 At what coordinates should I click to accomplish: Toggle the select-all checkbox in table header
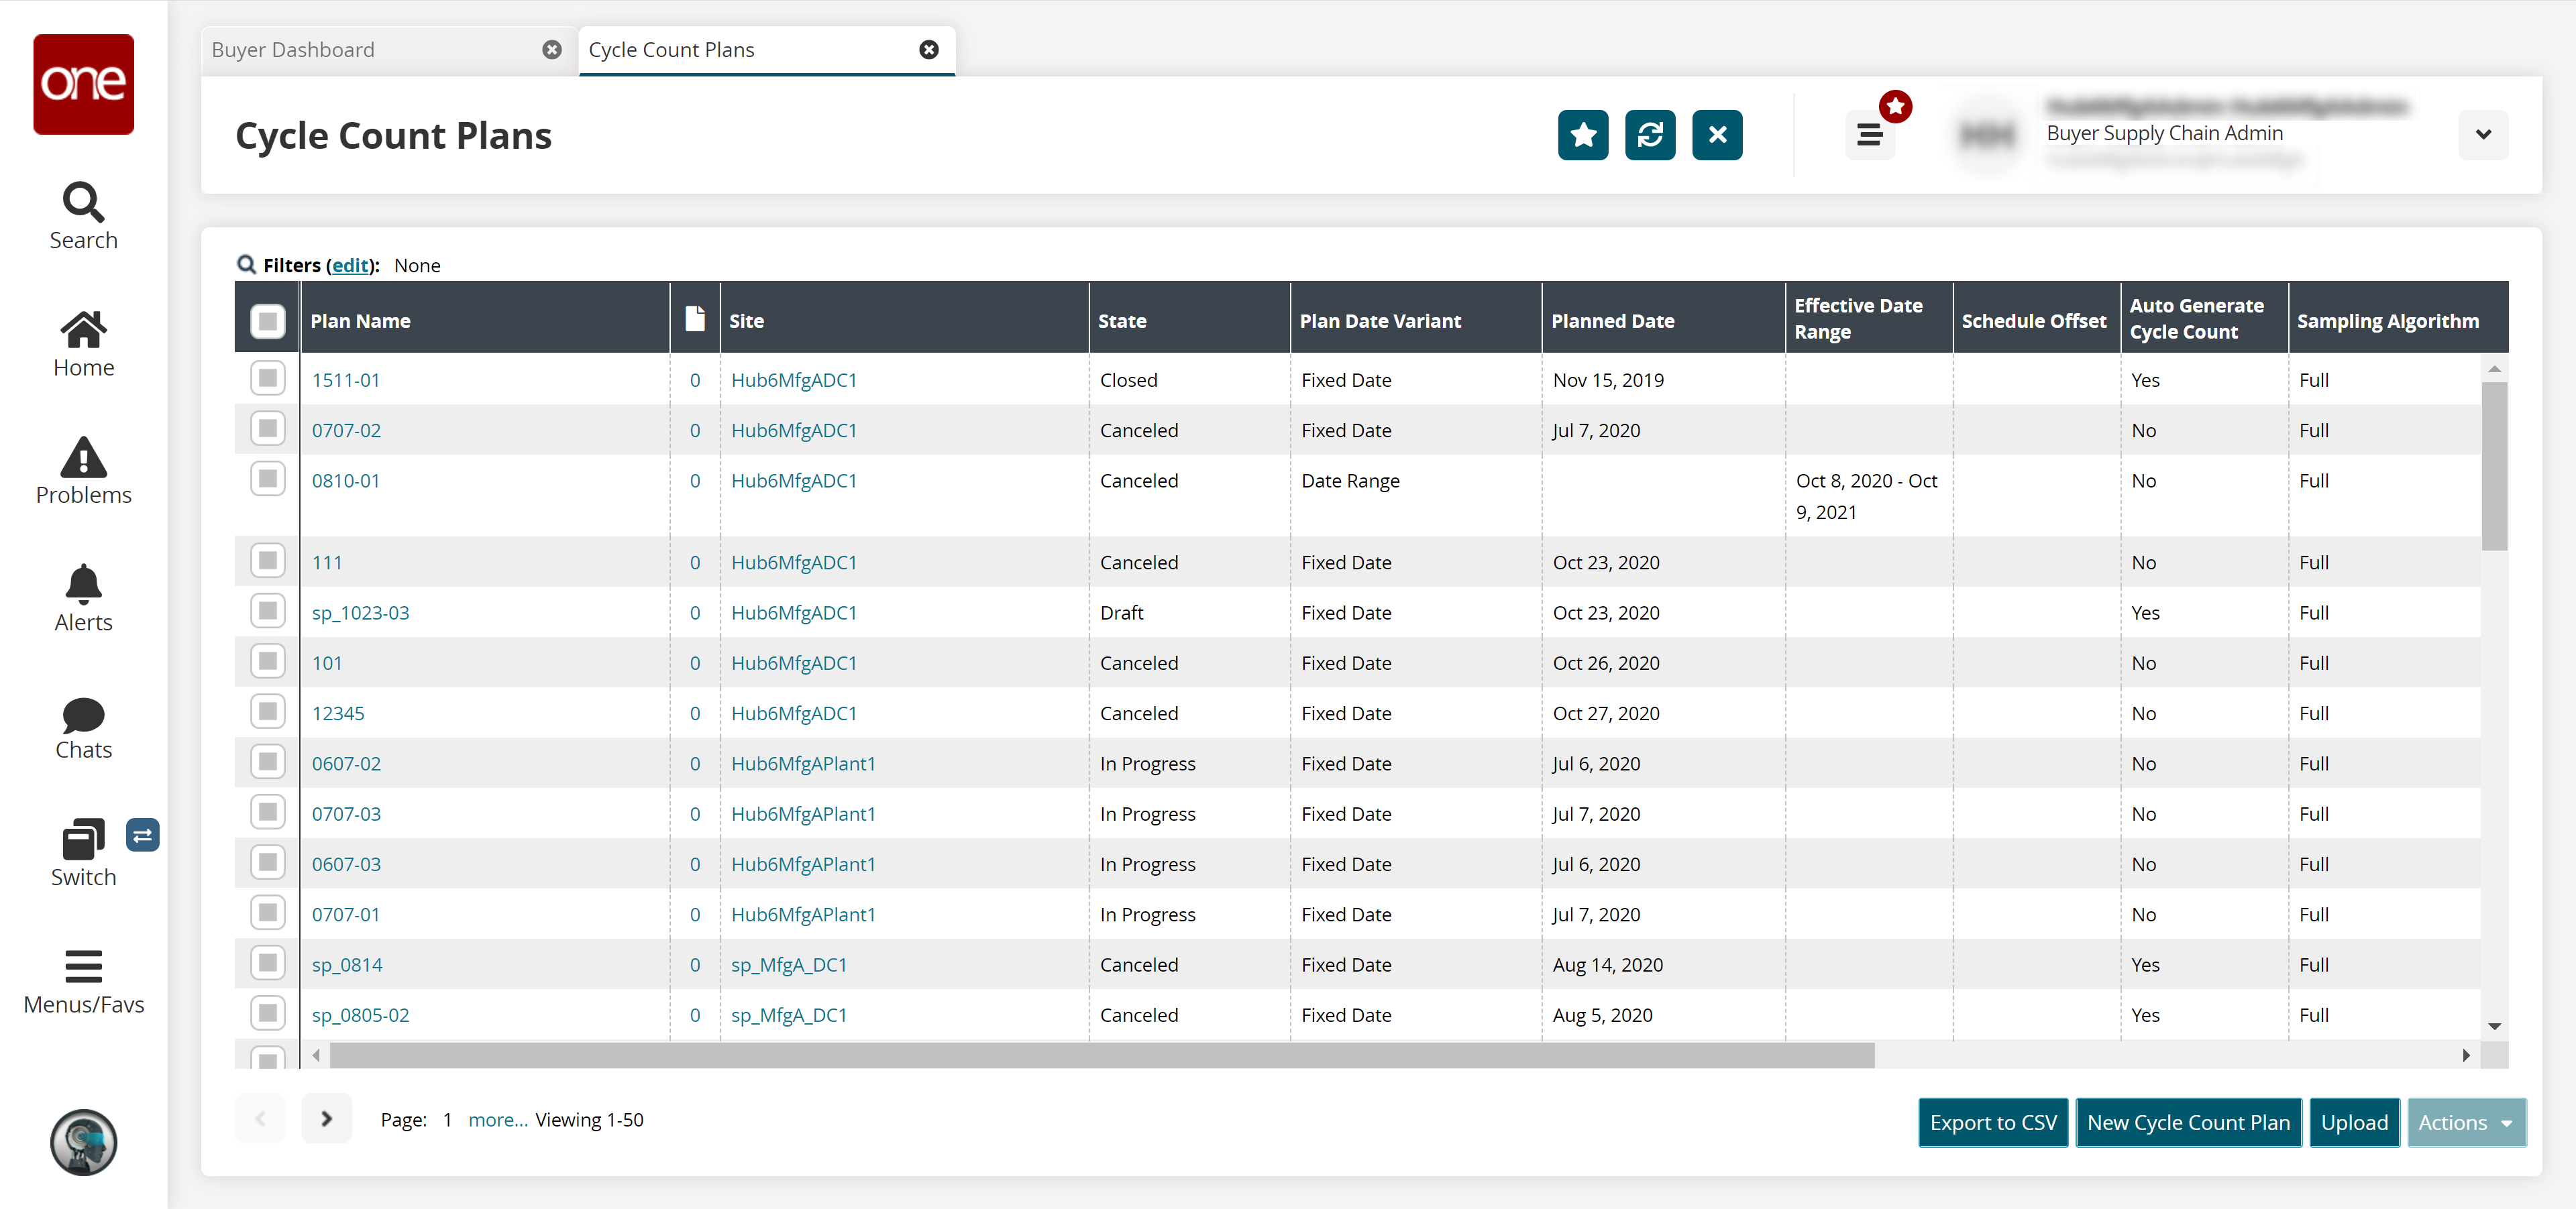click(x=267, y=321)
